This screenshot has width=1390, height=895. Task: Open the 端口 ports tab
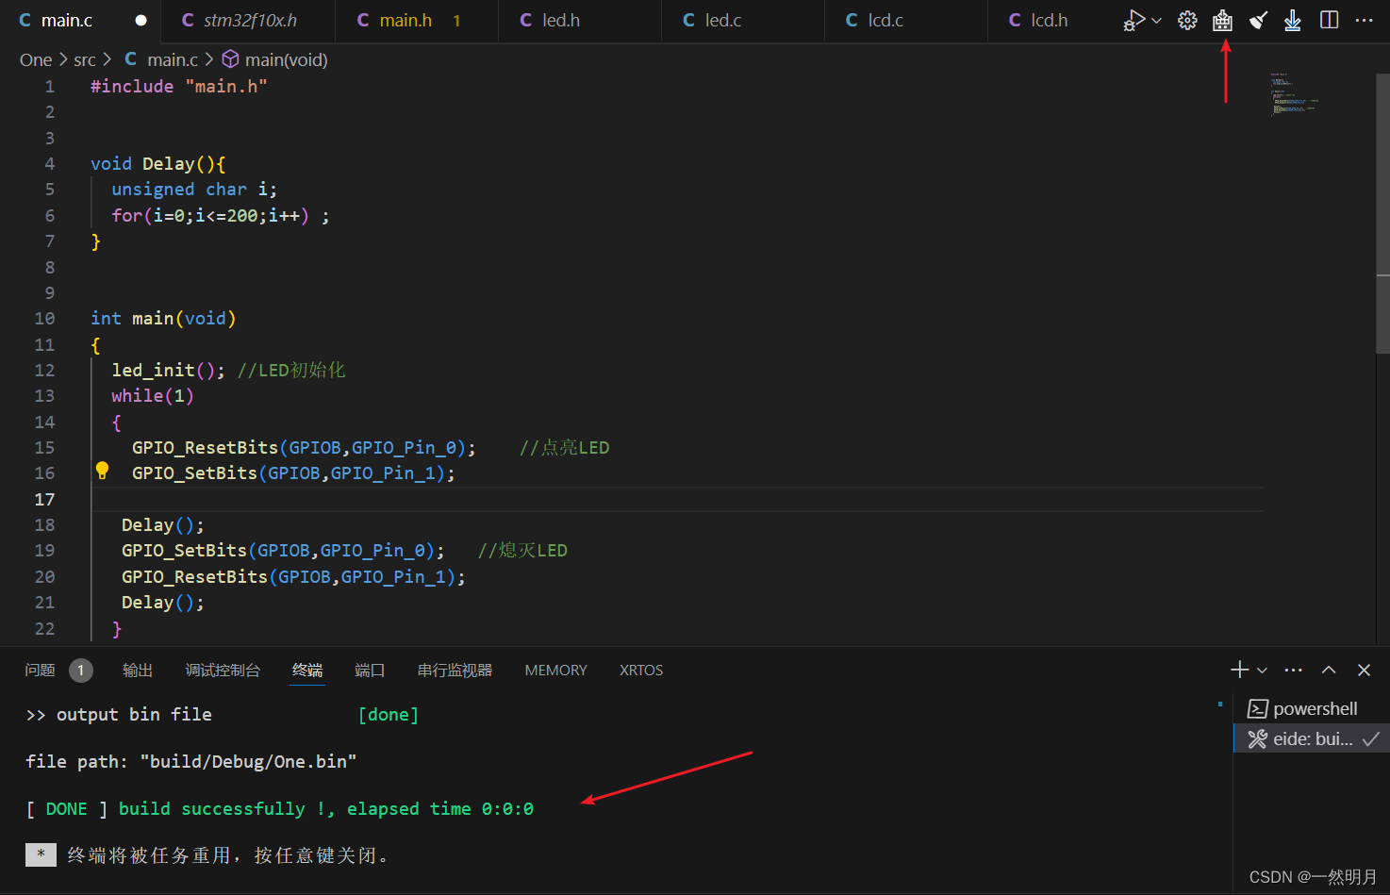370,671
